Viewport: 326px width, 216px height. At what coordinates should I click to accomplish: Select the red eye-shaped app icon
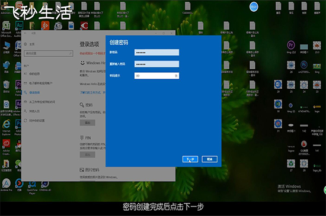point(84,25)
